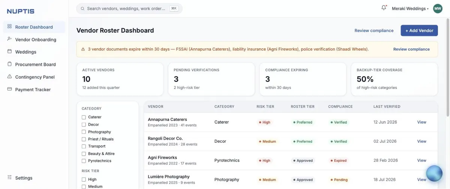View the Annapurna Caterers vendor
This screenshot has height=189, width=450.
pos(421,122)
